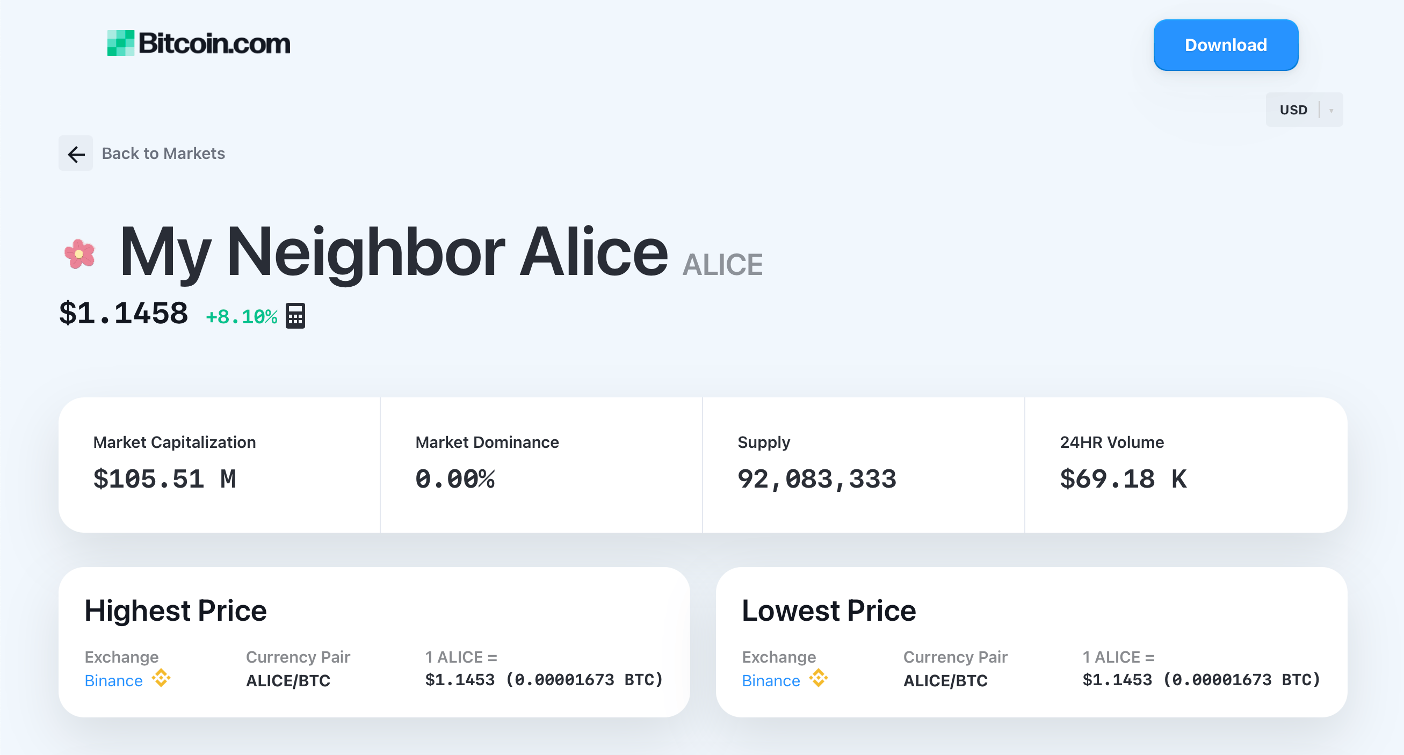Click the Bitcoin.com logo
The width and height of the screenshot is (1404, 755).
(198, 45)
